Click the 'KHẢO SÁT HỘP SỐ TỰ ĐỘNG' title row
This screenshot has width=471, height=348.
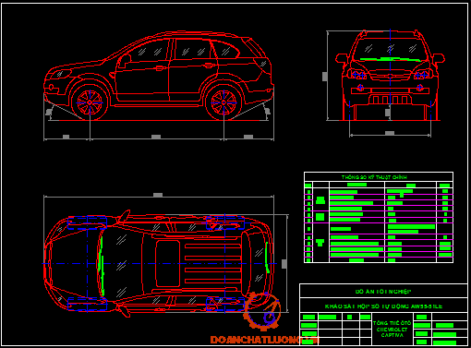coord(383,306)
